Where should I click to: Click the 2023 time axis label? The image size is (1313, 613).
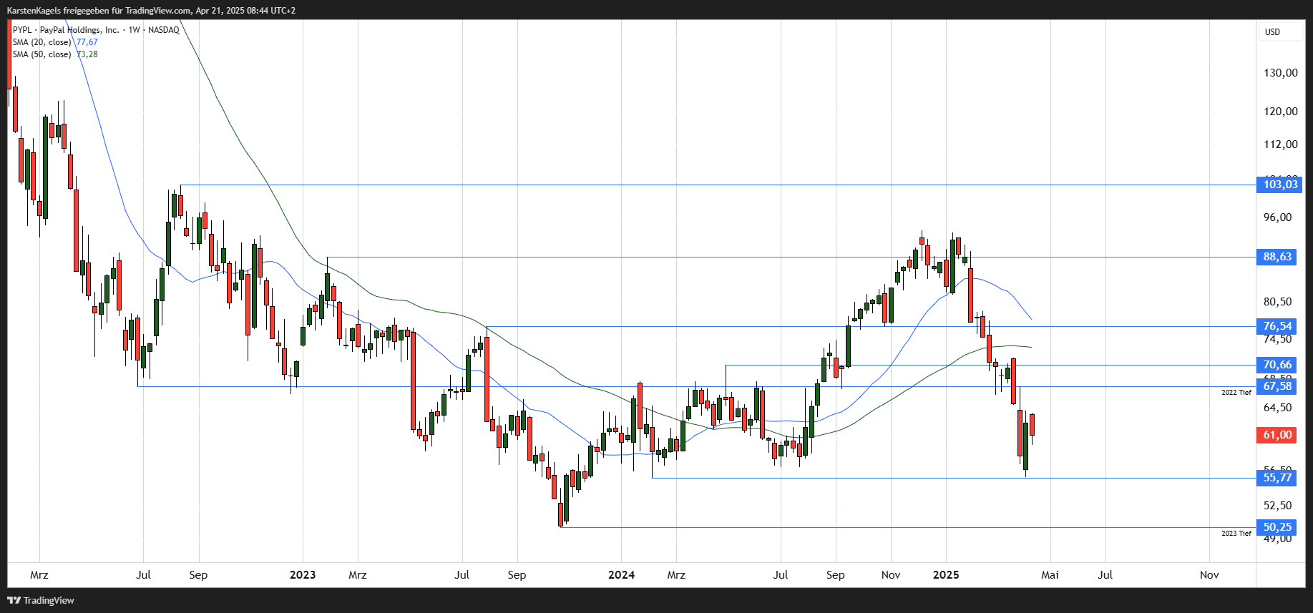click(303, 575)
